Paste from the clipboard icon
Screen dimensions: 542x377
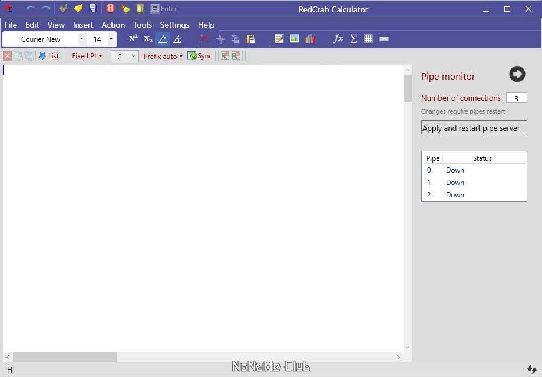250,39
